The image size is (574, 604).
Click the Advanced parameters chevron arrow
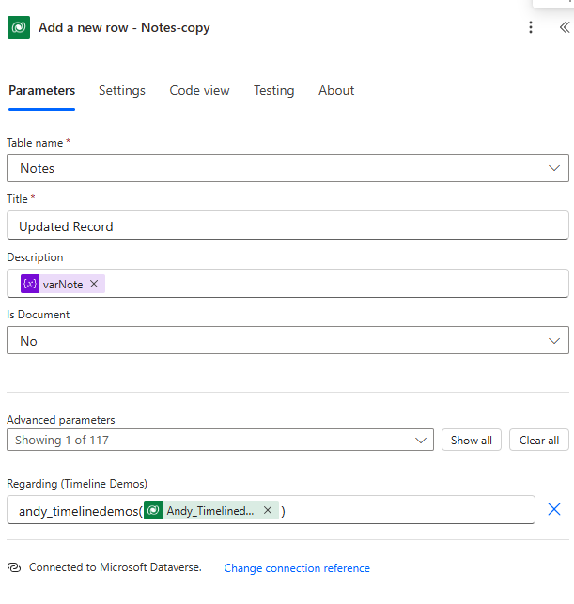click(x=421, y=440)
